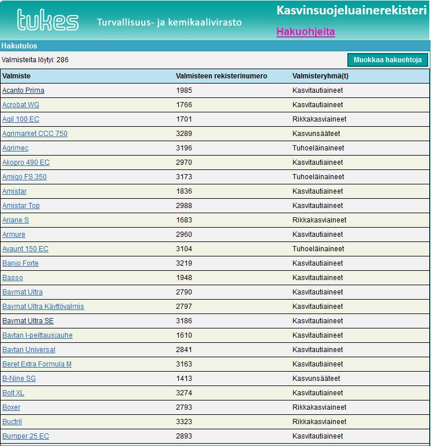
Task: Open the Amistar Top link
Action: click(x=21, y=206)
